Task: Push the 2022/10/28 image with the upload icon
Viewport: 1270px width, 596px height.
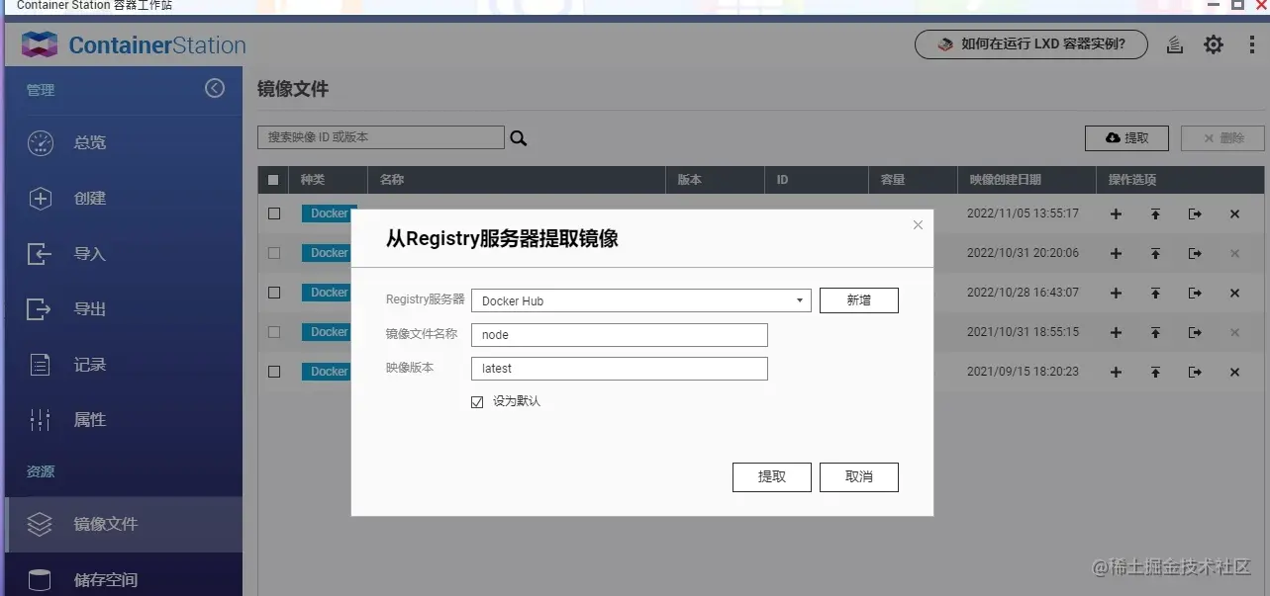Action: point(1155,293)
